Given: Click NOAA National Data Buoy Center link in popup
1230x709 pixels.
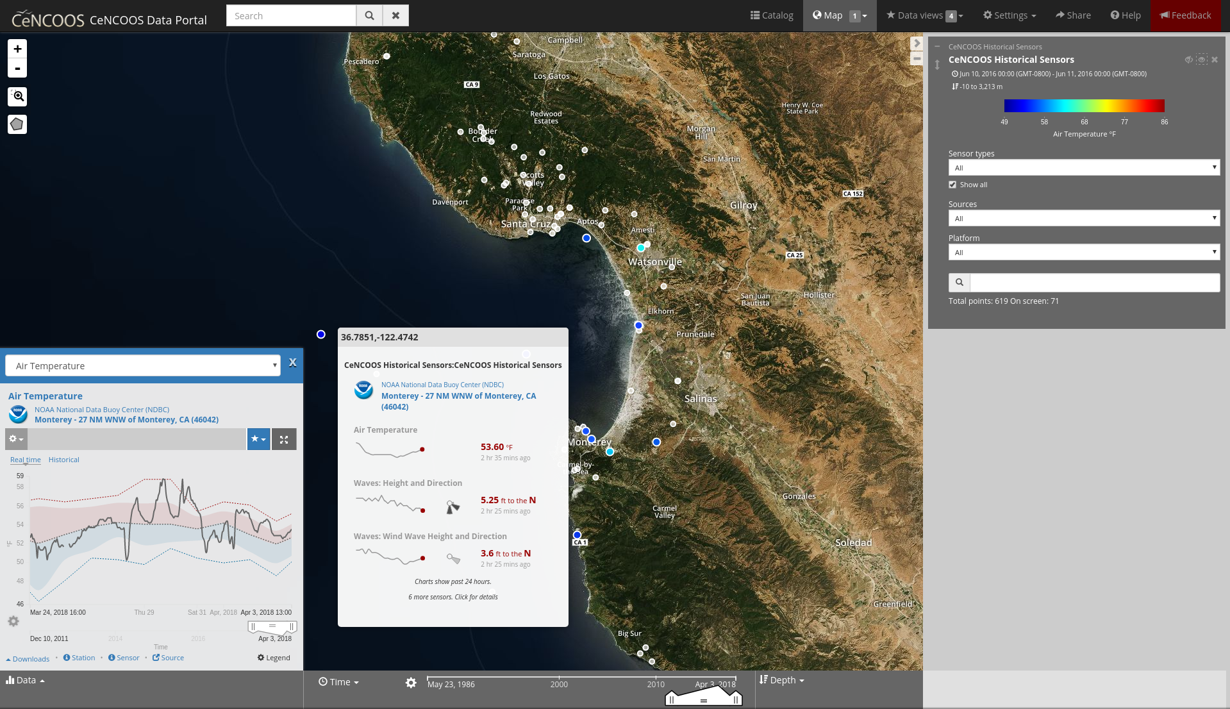Looking at the screenshot, I should (442, 385).
